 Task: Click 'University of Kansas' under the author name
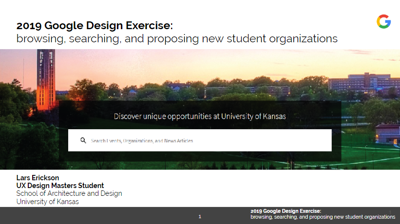(x=47, y=202)
